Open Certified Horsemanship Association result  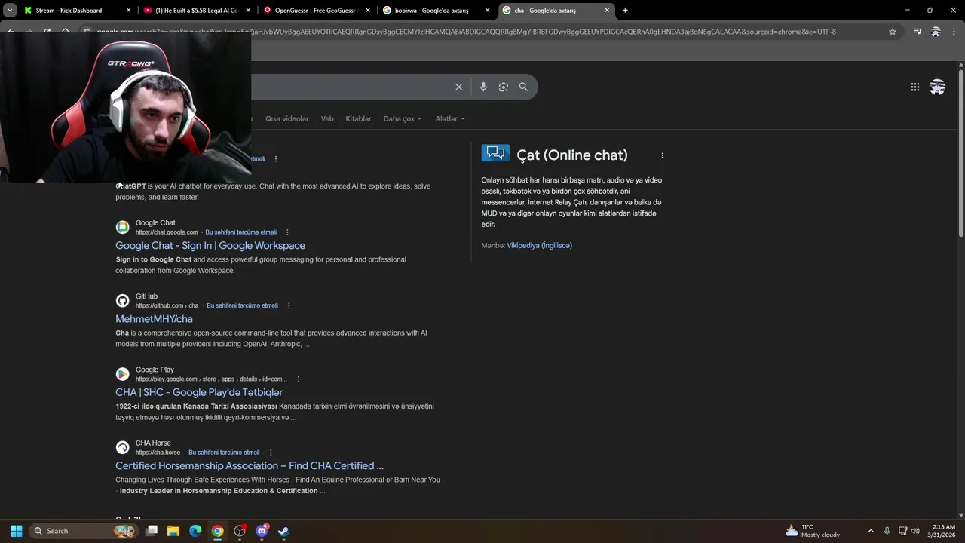(x=250, y=466)
